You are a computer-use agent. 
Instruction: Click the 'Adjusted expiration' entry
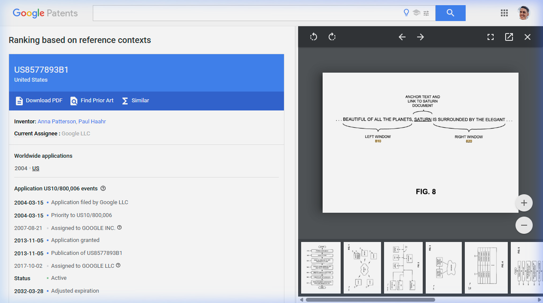coord(75,291)
